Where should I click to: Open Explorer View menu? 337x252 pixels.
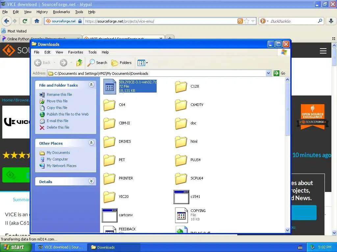pos(59,52)
